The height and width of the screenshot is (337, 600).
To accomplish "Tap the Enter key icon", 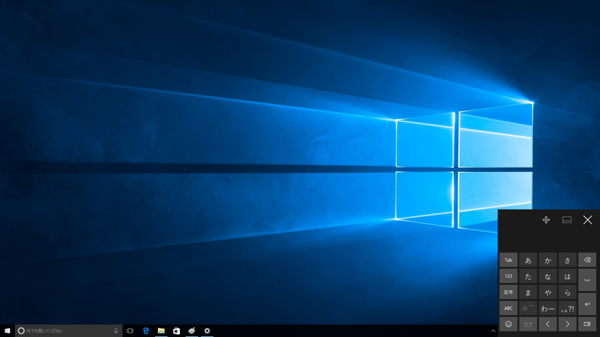I will tap(587, 304).
